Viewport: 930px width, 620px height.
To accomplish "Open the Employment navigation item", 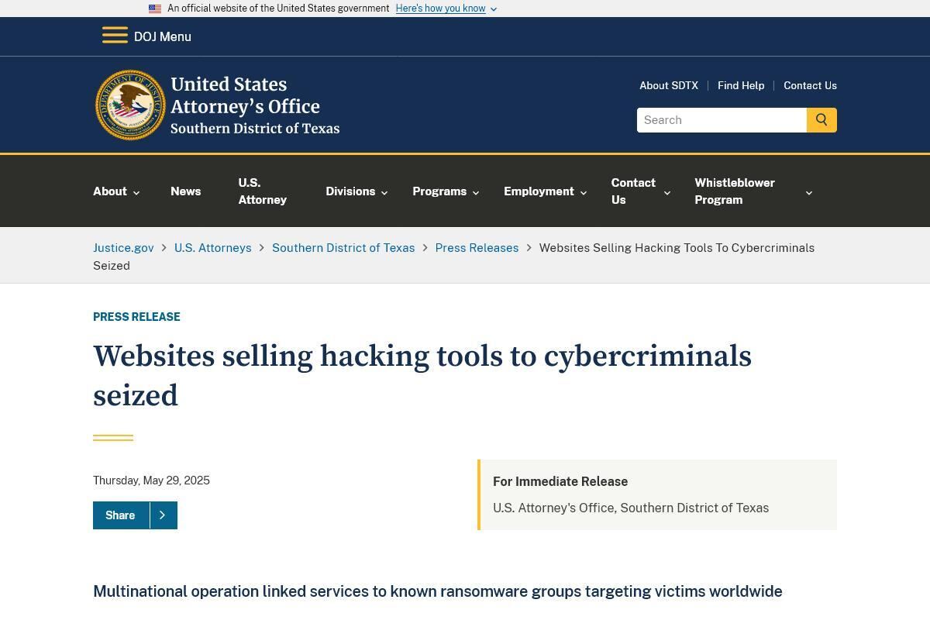I will [x=539, y=191].
